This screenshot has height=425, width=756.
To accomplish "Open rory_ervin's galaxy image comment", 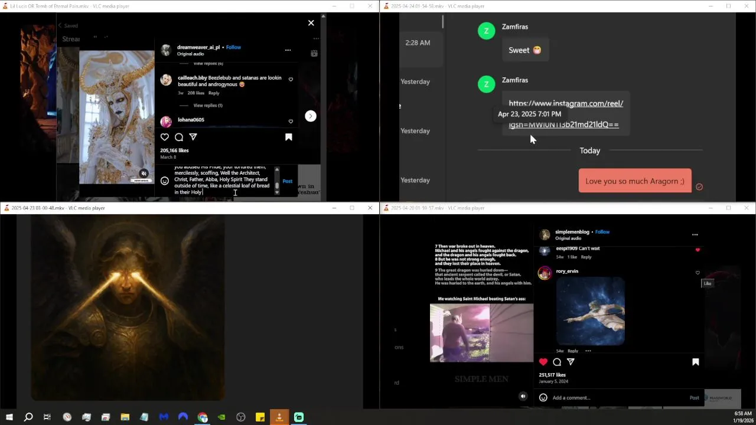I will click(x=591, y=311).
